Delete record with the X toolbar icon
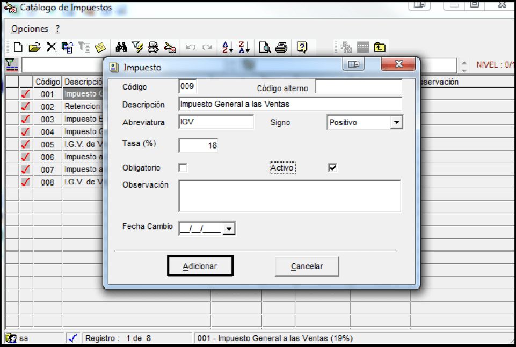 tap(51, 47)
